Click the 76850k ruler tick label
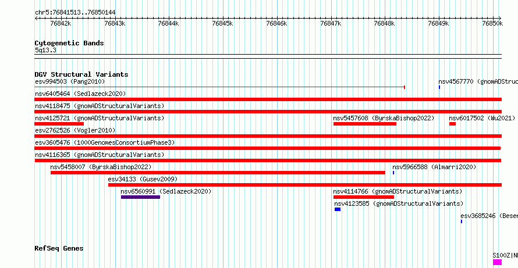Image resolution: width=518 pixels, height=268 pixels. pyautogui.click(x=492, y=23)
